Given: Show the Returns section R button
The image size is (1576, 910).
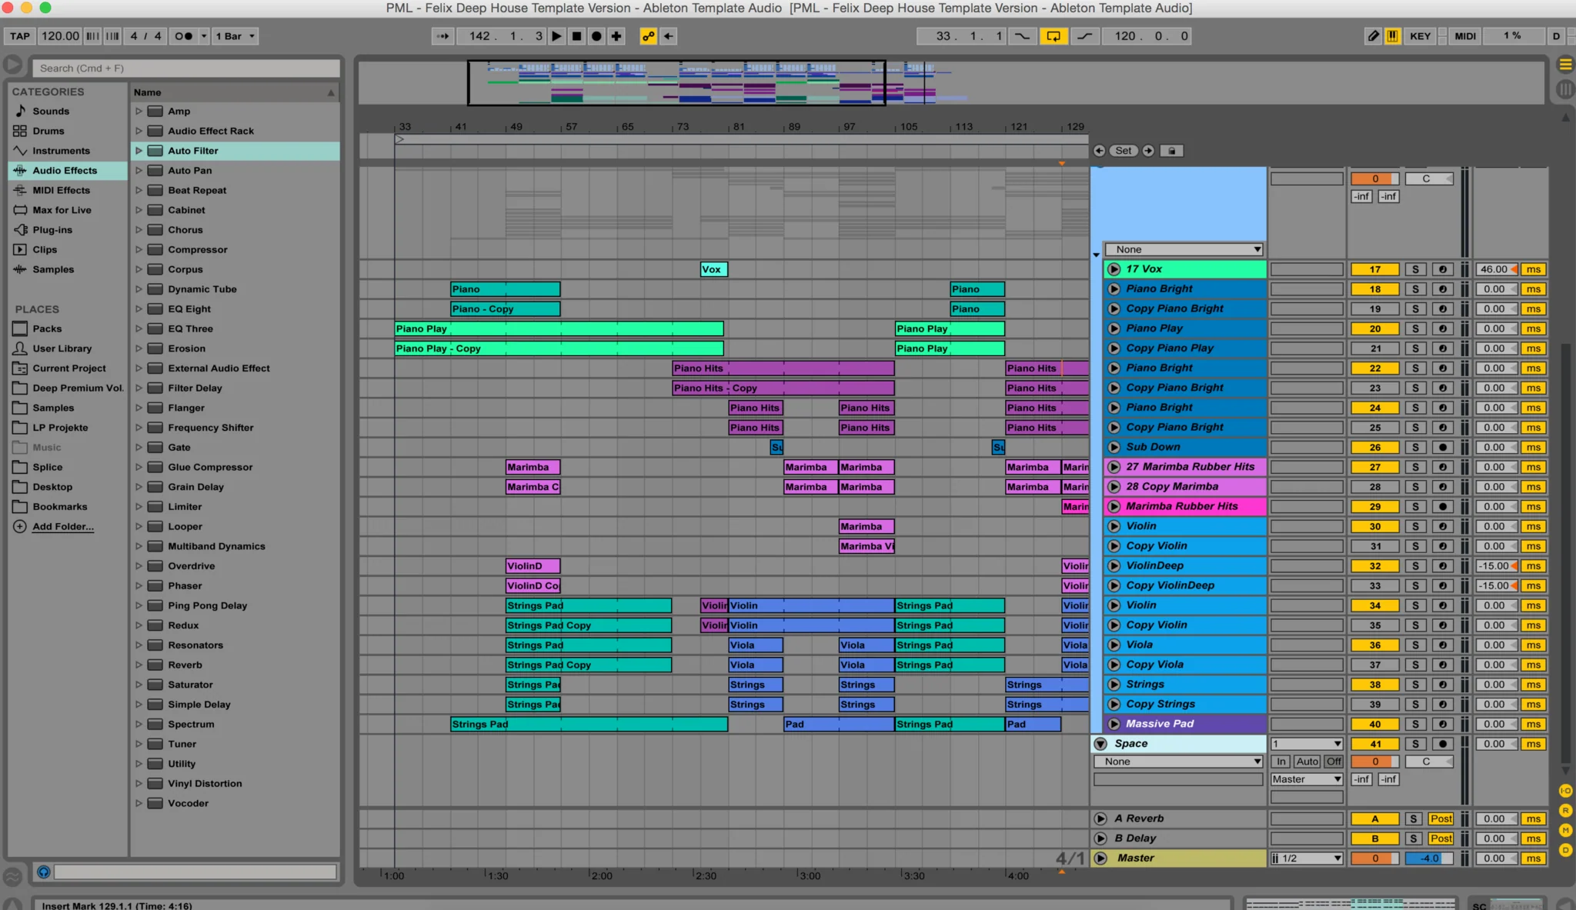Looking at the screenshot, I should click(x=1564, y=811).
